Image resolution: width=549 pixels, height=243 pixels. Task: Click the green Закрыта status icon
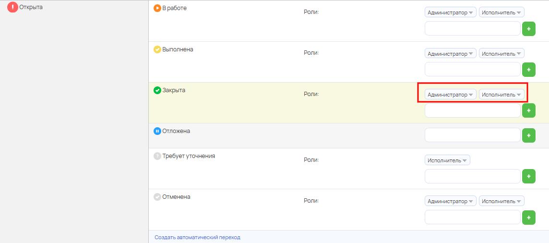pos(157,90)
